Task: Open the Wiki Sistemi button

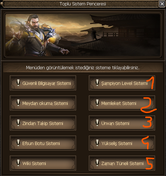Action: coord(43,163)
